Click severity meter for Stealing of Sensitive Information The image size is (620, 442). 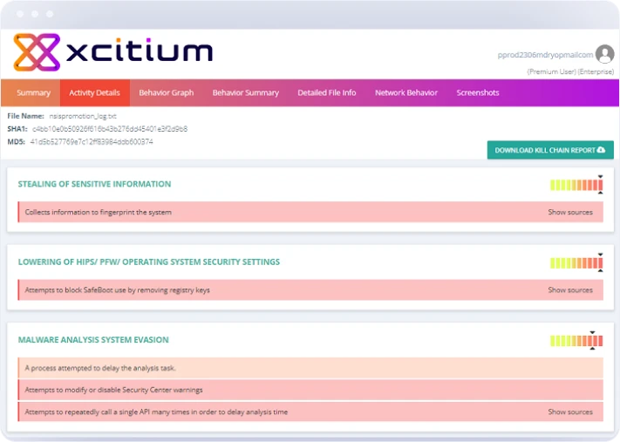coord(576,185)
